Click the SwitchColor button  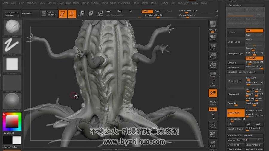[x=12, y=147]
